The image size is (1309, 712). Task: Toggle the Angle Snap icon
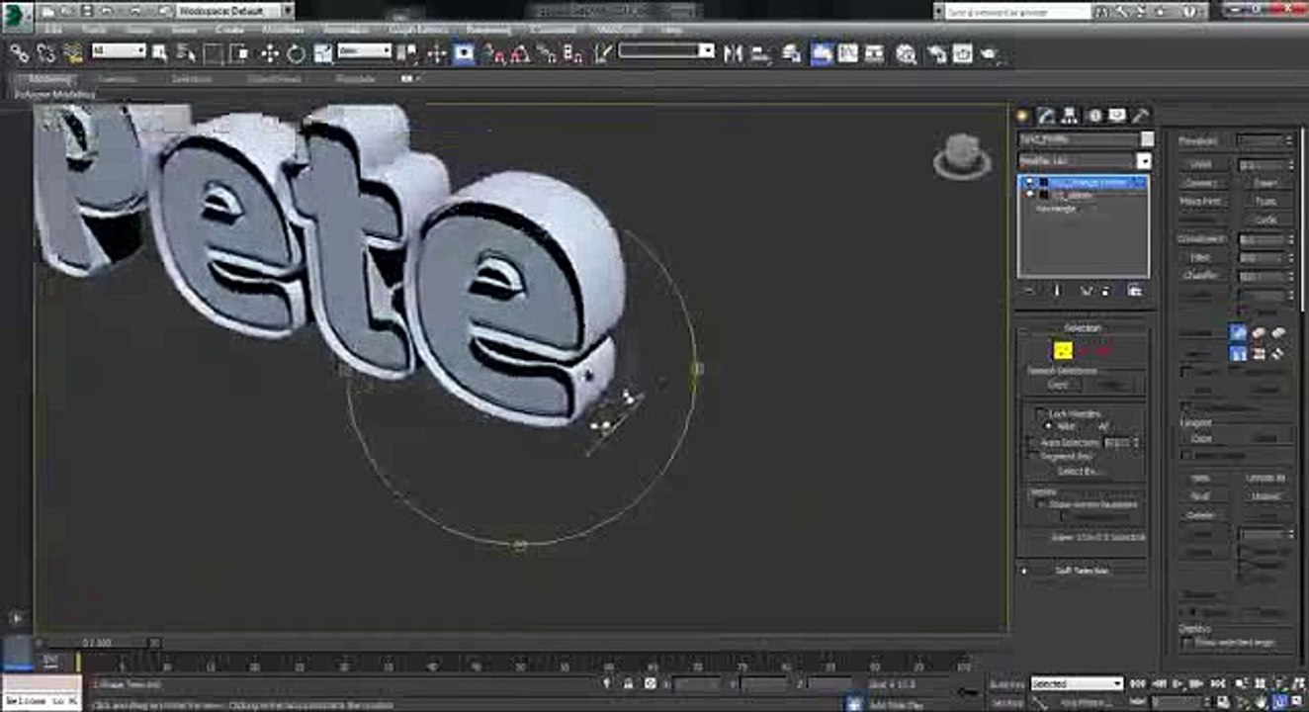click(x=520, y=53)
